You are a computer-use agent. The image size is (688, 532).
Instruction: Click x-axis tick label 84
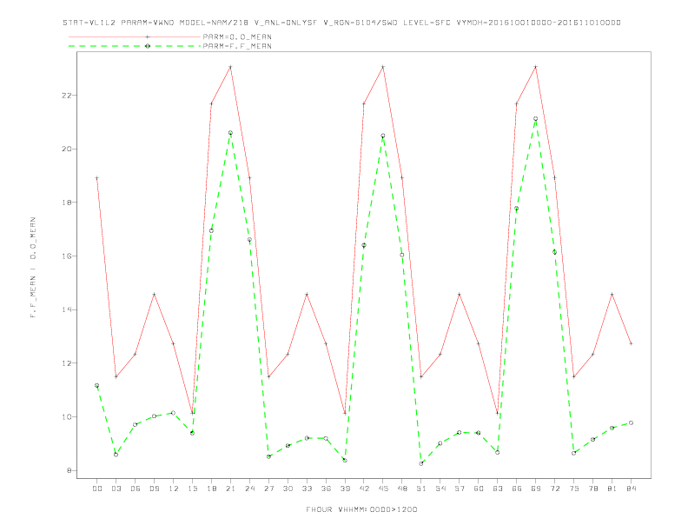point(631,489)
